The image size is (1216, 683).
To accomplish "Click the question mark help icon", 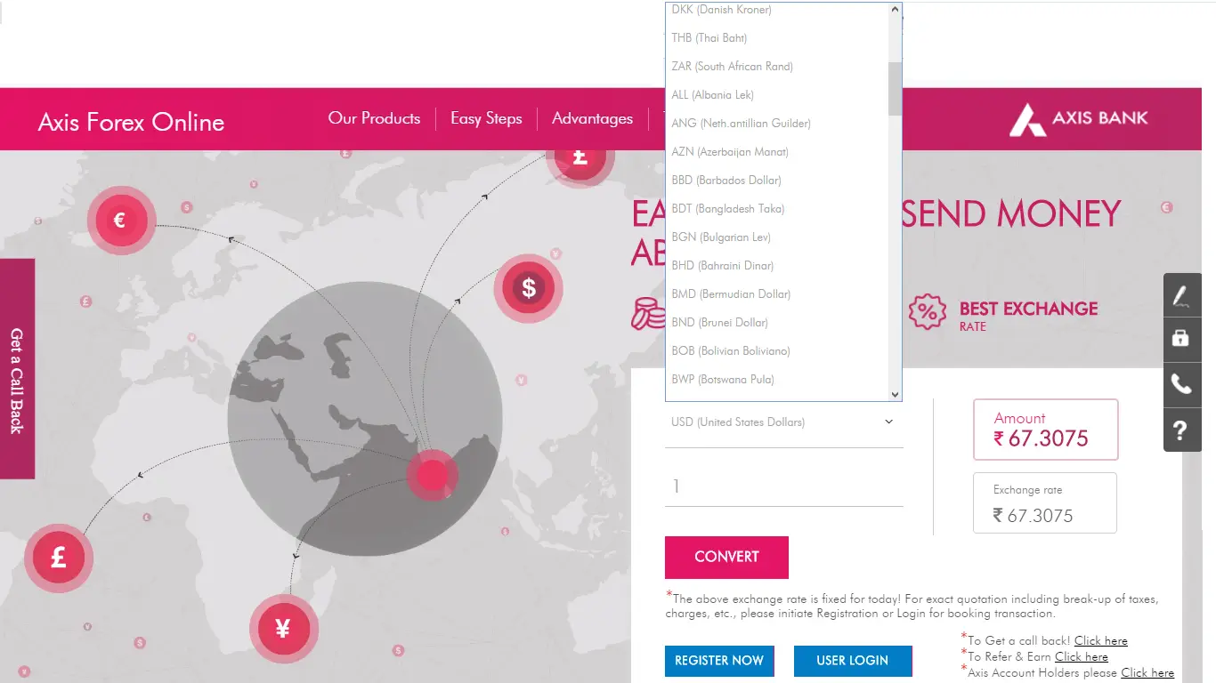I will click(1181, 430).
